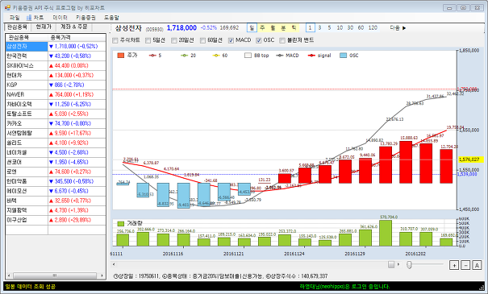This screenshot has height=294, width=488.
Task: Click the chart scrollbar left arrow
Action: (114, 264)
